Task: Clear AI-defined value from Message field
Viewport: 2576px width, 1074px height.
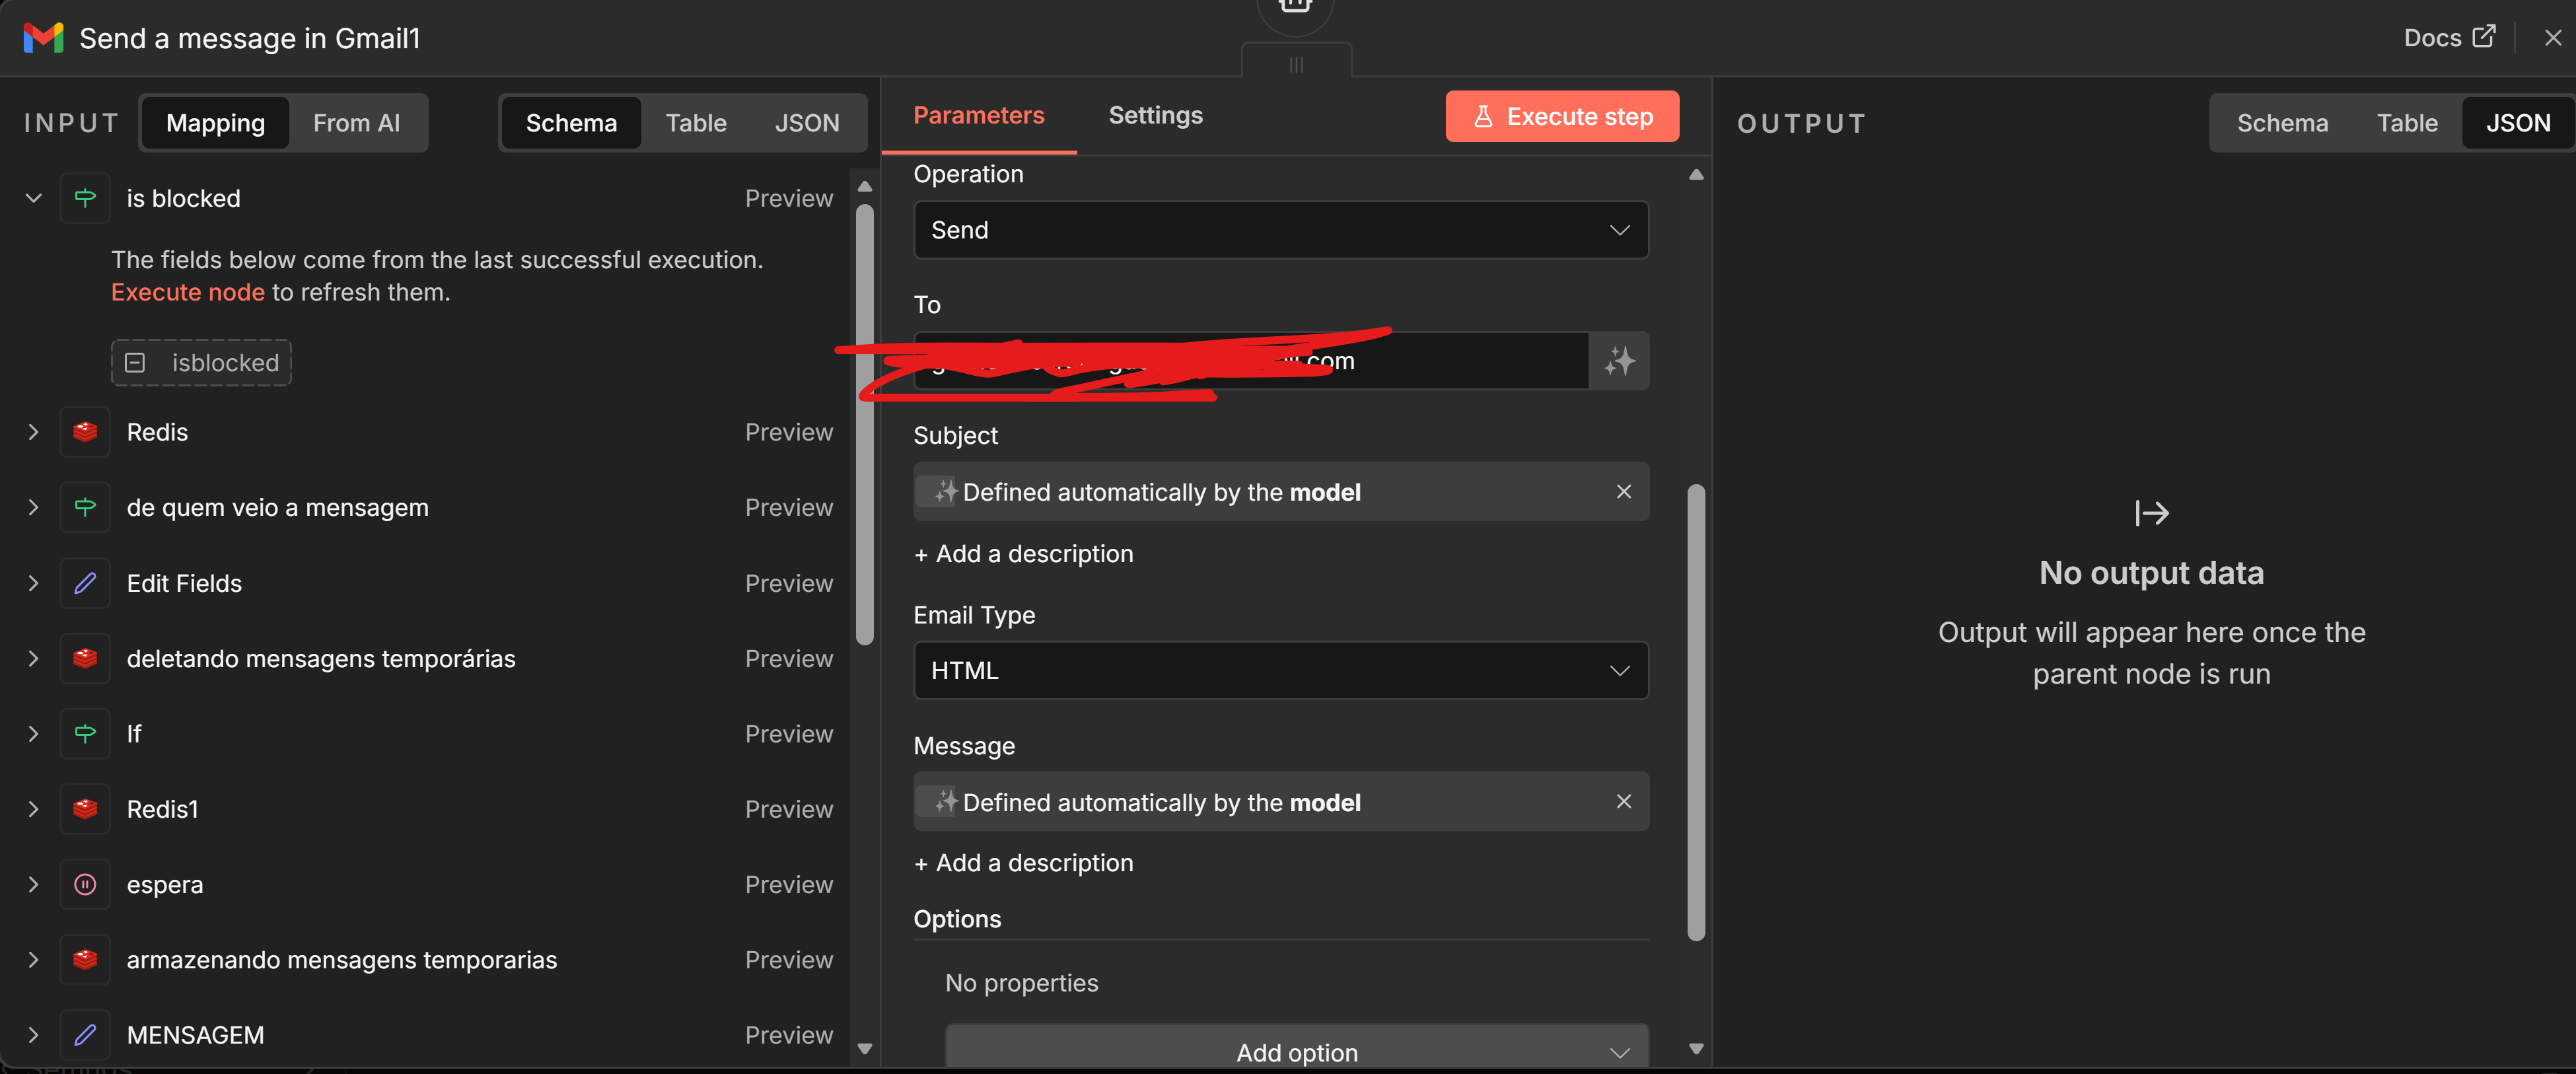Action: tap(1623, 801)
